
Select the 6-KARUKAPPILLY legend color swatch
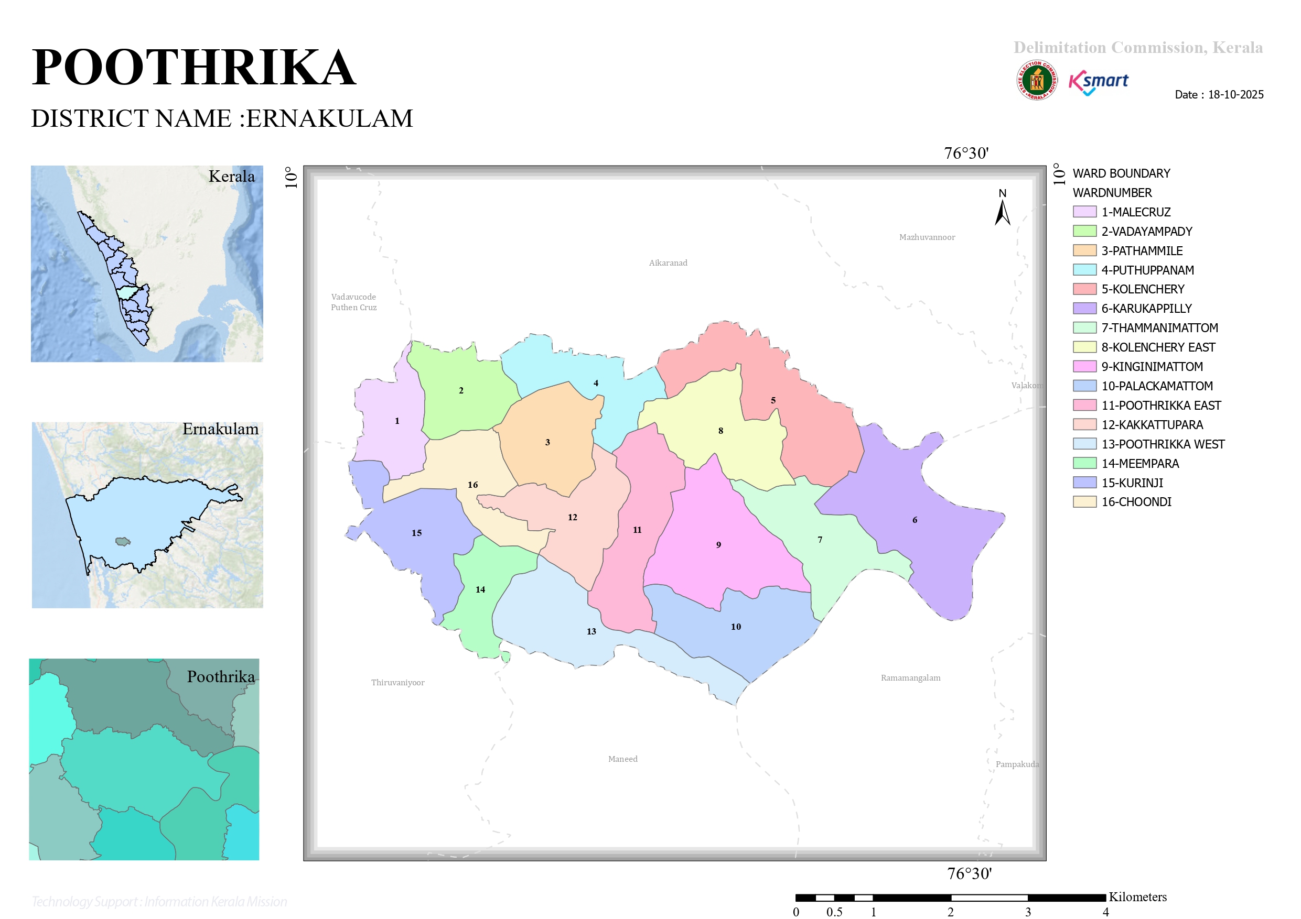point(1084,308)
